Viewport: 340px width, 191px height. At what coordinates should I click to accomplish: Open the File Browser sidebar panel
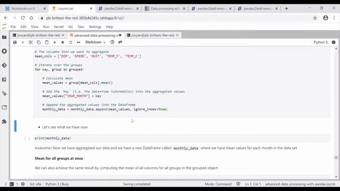point(4,37)
